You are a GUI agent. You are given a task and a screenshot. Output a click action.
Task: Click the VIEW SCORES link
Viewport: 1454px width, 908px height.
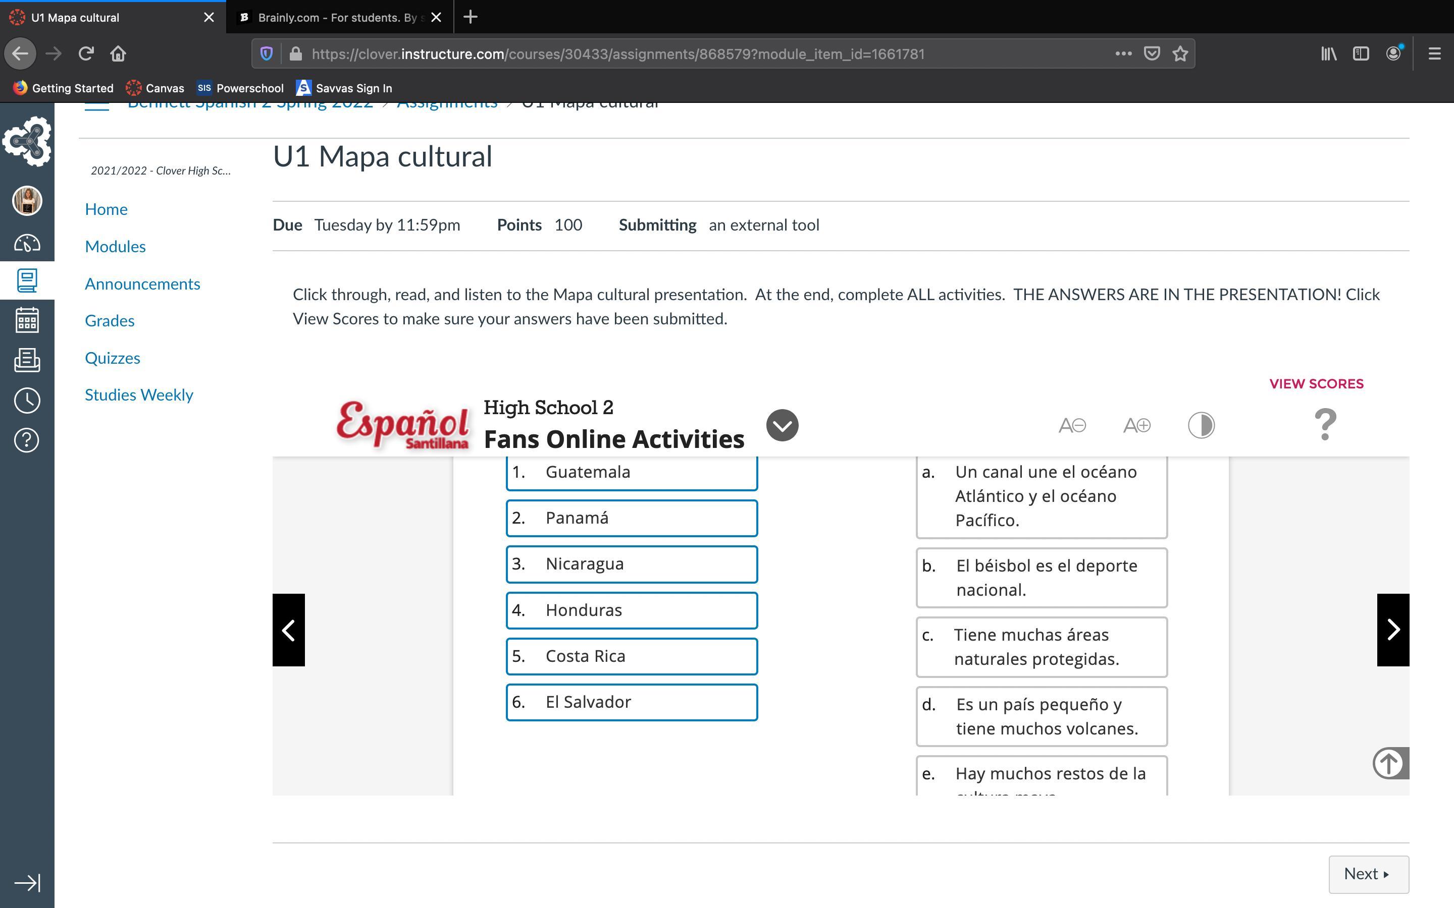[1316, 384]
